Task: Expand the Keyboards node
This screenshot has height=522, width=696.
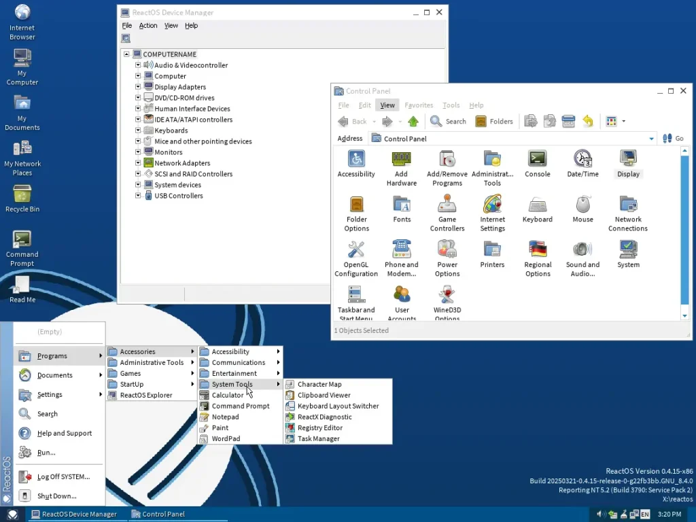Action: coord(138,130)
